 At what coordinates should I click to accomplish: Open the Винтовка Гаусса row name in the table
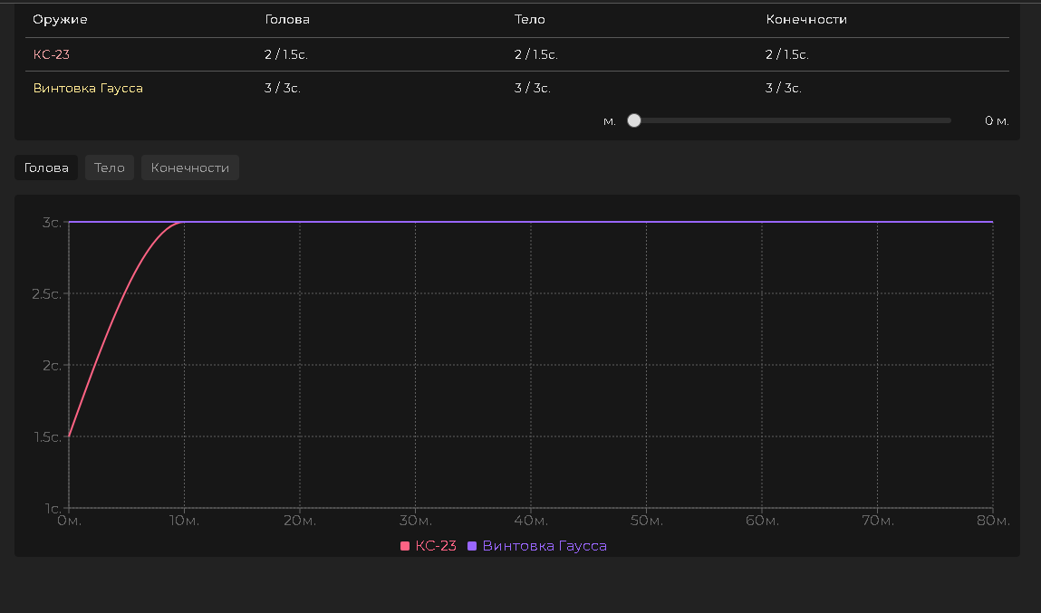(x=88, y=88)
